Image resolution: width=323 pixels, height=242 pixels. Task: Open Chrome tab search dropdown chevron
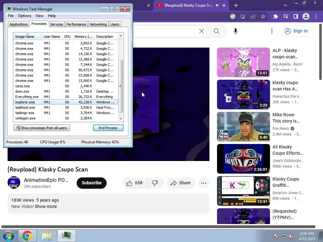click(285, 5)
